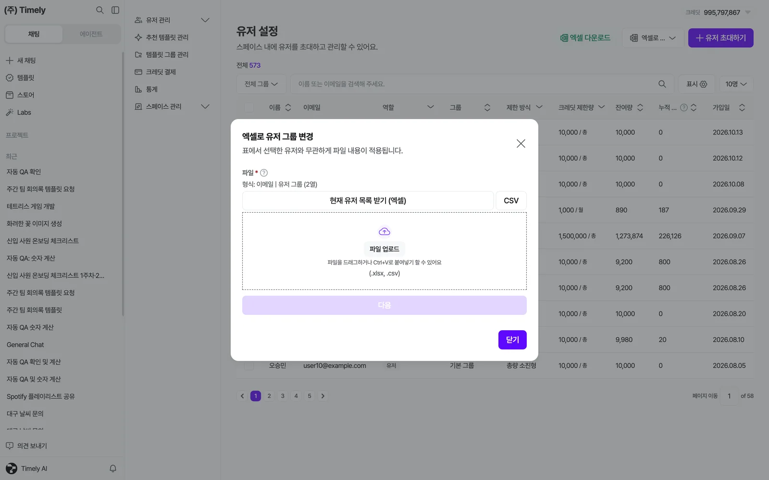
Task: Click the search icon in the sidebar header
Action: pos(99,10)
